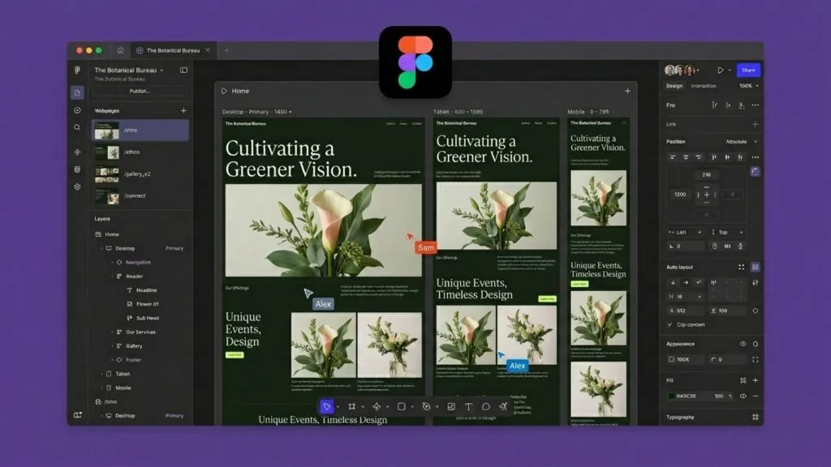Click the fill color swatch
The height and width of the screenshot is (467, 831).
click(671, 396)
